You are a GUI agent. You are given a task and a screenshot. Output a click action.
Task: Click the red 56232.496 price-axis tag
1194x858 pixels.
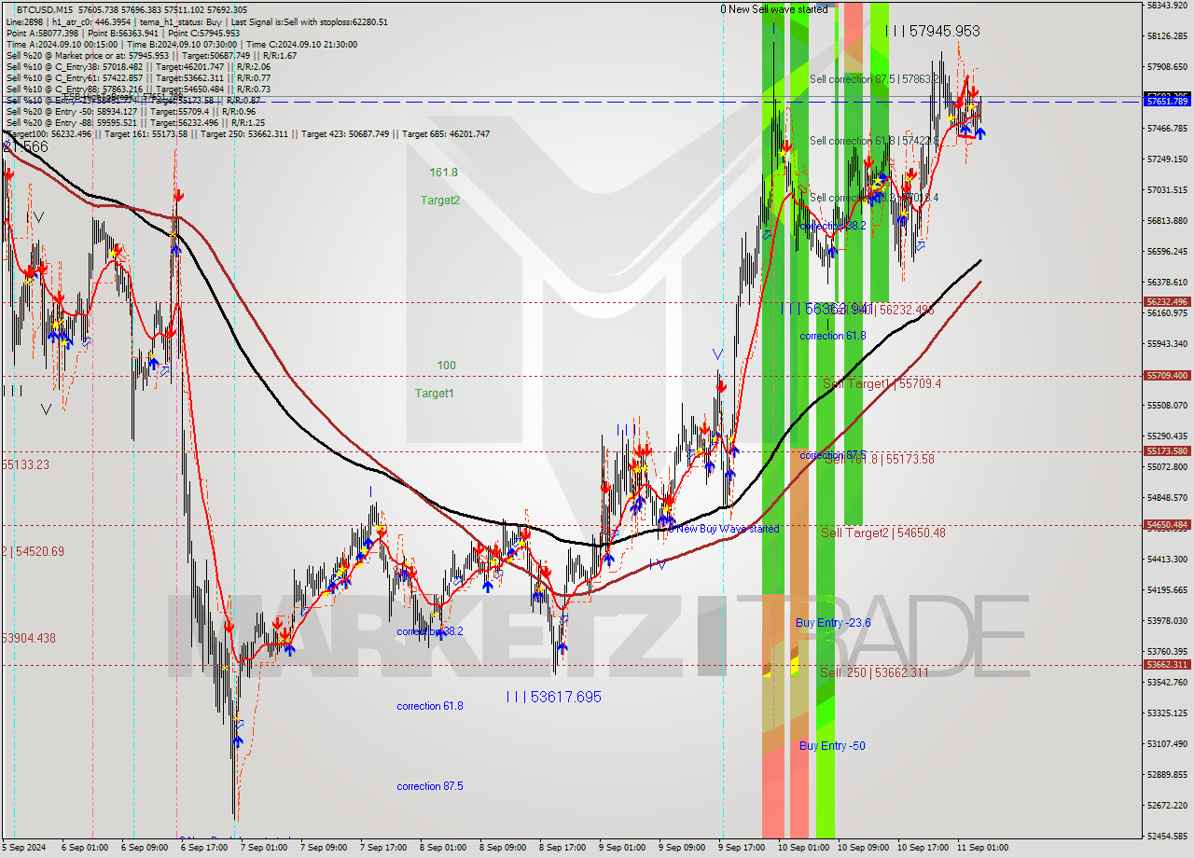(1166, 301)
